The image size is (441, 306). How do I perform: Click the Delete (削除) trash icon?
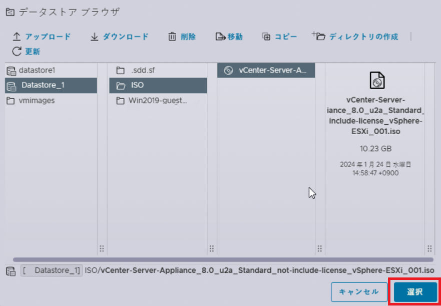click(x=172, y=37)
